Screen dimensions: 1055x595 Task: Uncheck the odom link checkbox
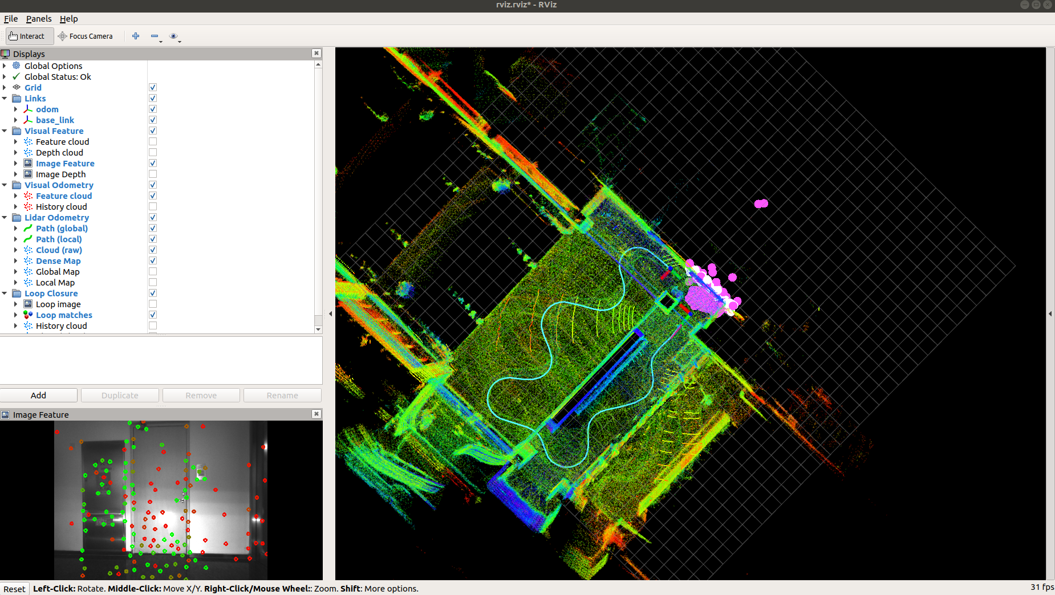point(153,109)
